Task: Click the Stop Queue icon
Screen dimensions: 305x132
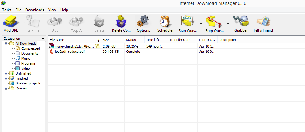Action: click(x=214, y=22)
